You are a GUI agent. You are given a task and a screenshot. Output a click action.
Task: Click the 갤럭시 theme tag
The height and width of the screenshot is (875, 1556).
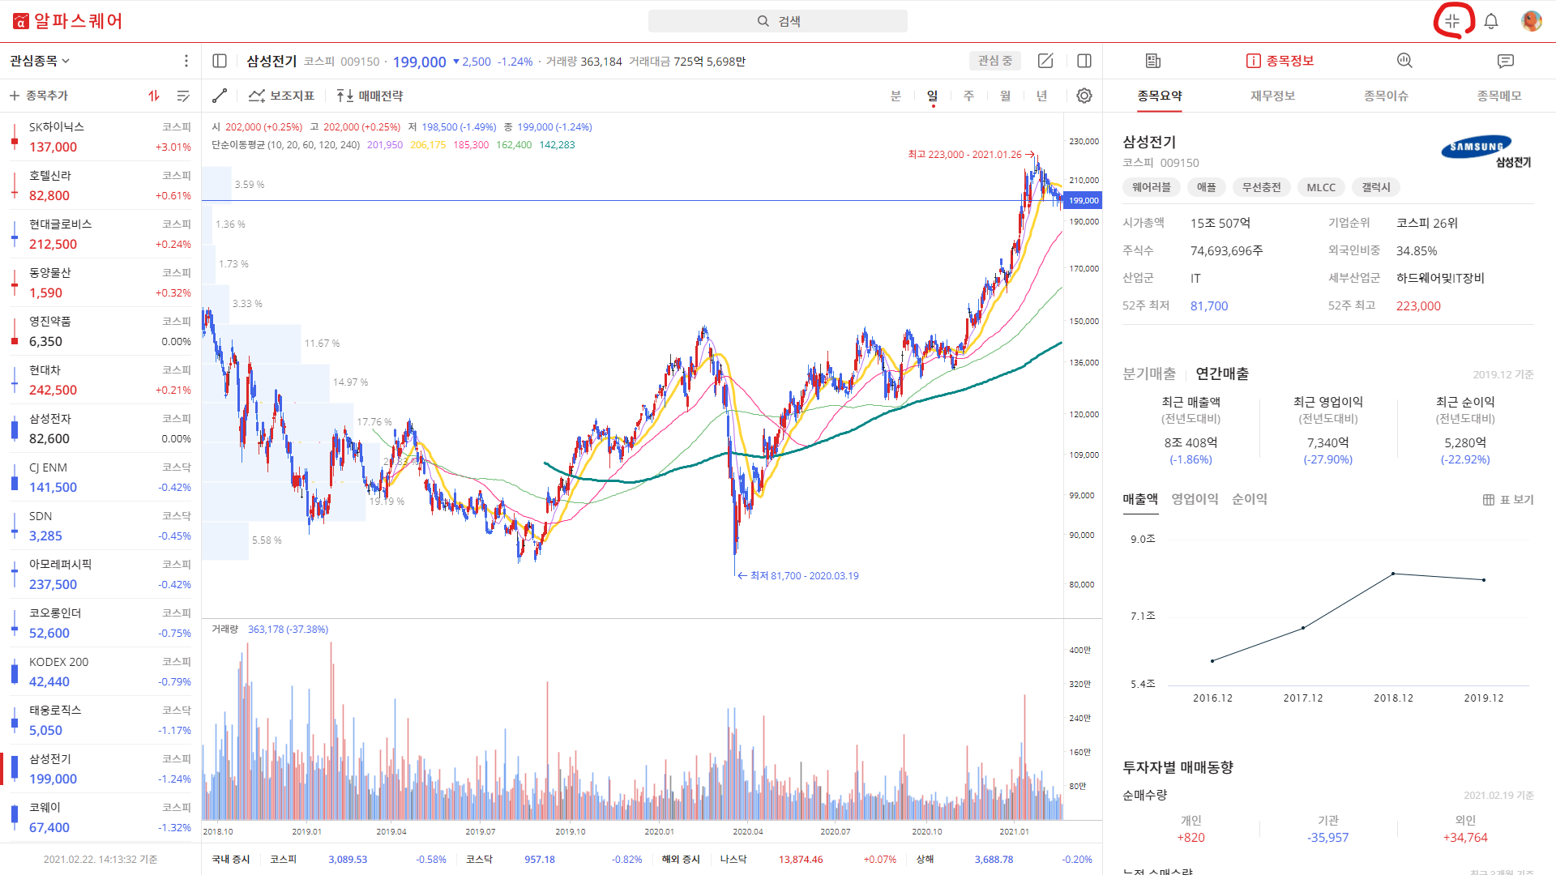pos(1376,187)
